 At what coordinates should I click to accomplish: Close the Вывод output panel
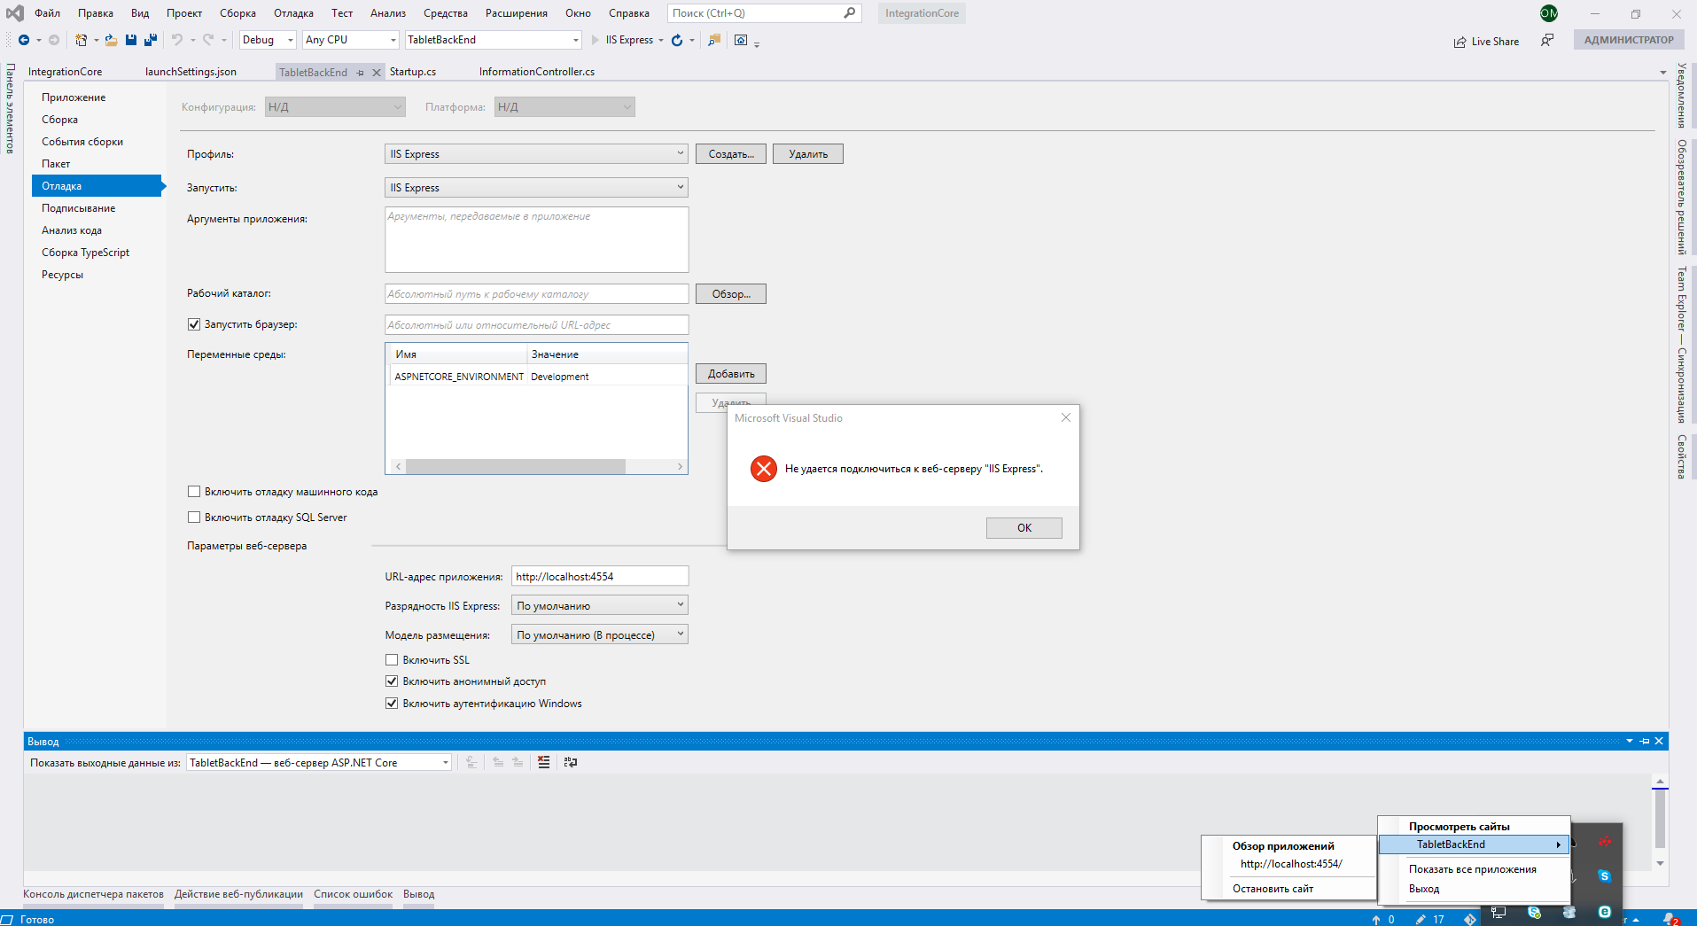[x=1659, y=741]
